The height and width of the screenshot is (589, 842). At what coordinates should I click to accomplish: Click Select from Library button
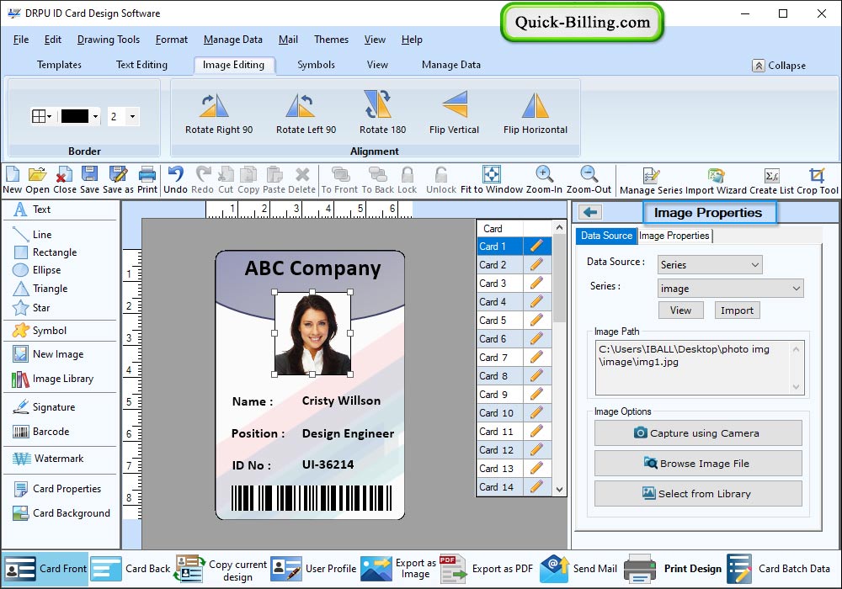697,494
